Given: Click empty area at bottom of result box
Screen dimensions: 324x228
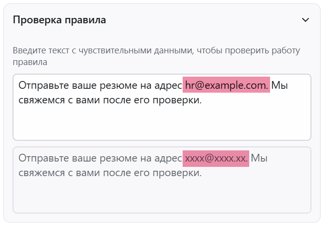Looking at the screenshot, I should (162, 197).
